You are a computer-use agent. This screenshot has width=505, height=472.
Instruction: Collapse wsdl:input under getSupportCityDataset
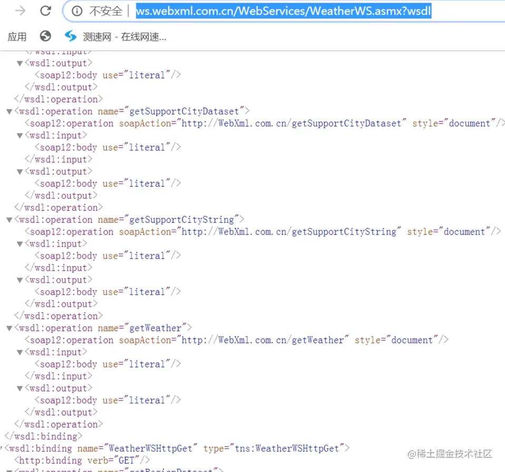pyautogui.click(x=20, y=136)
